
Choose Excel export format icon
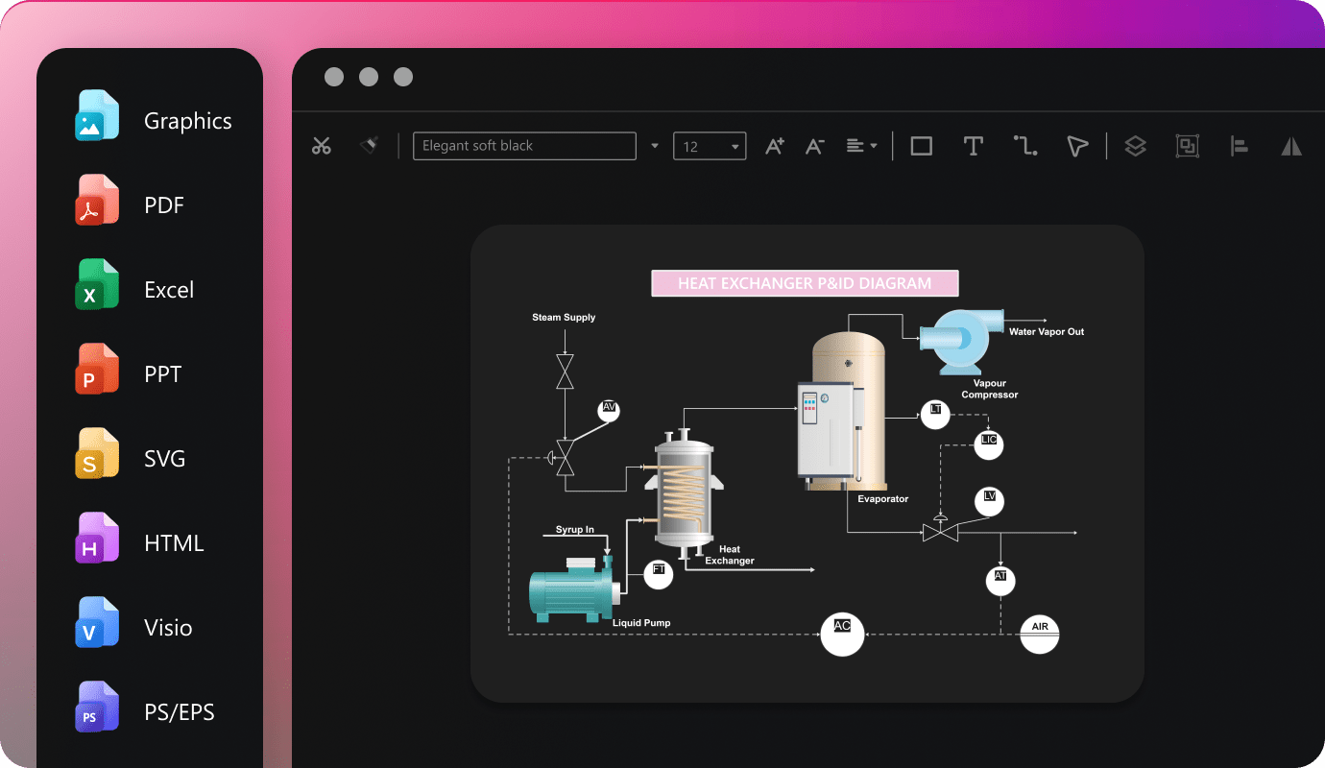[x=97, y=285]
